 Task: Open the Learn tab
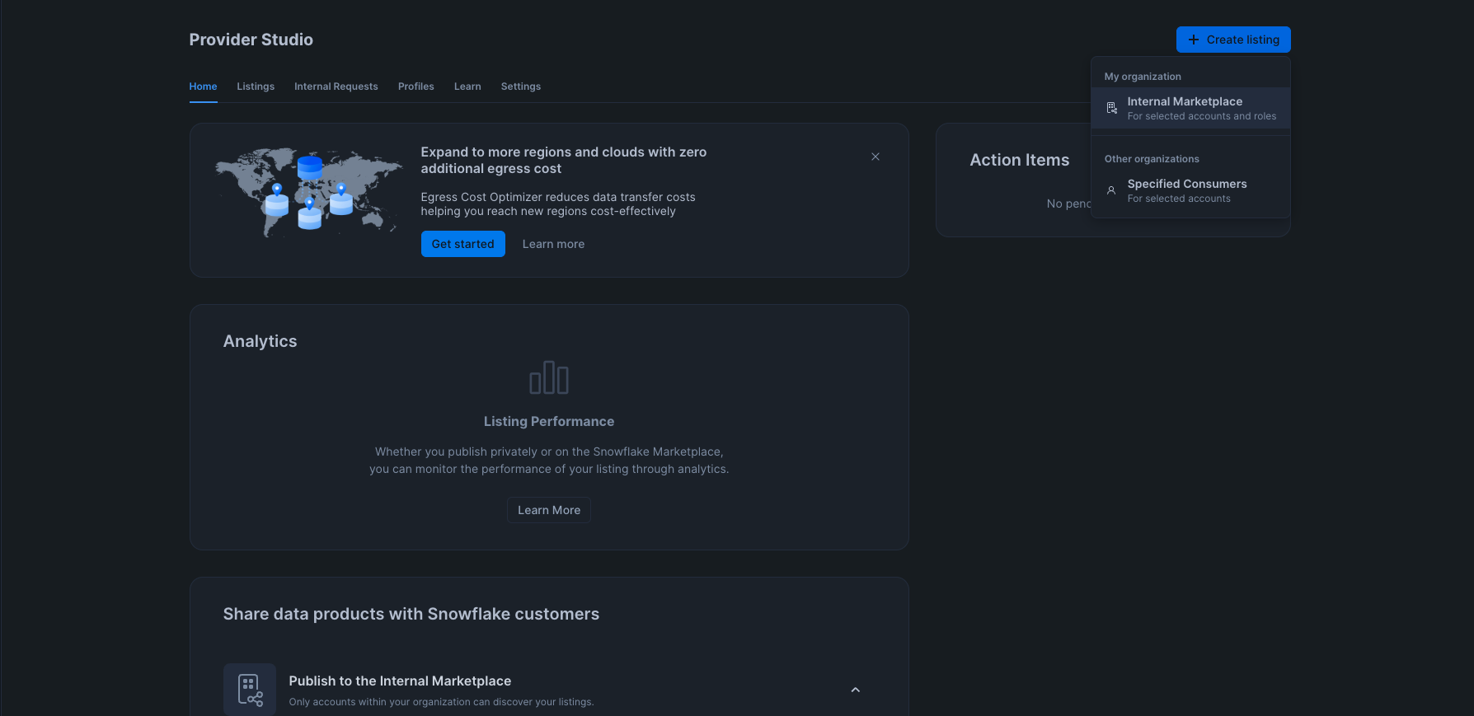point(467,87)
